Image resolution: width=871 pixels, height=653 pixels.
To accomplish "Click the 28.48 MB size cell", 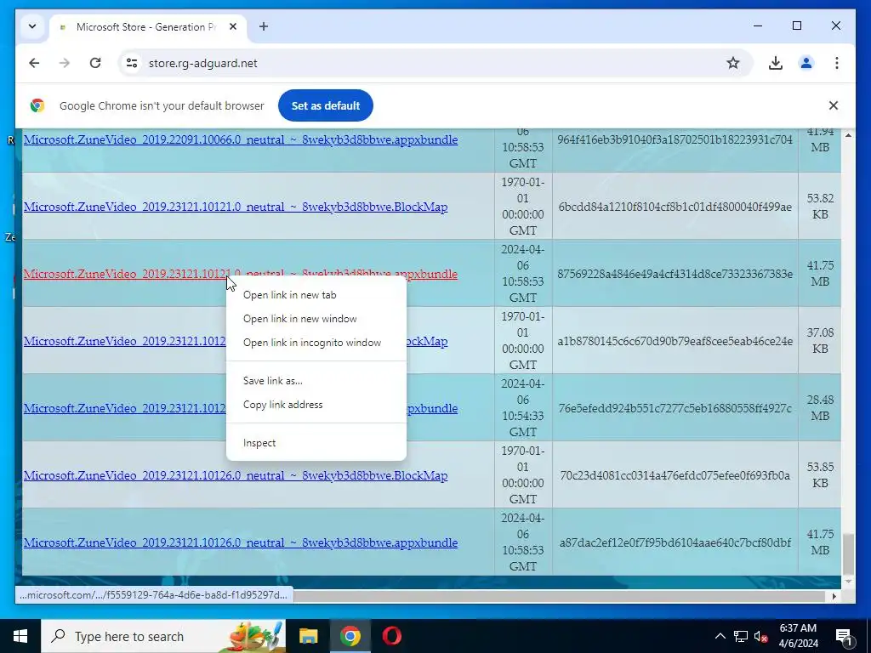I will point(820,407).
